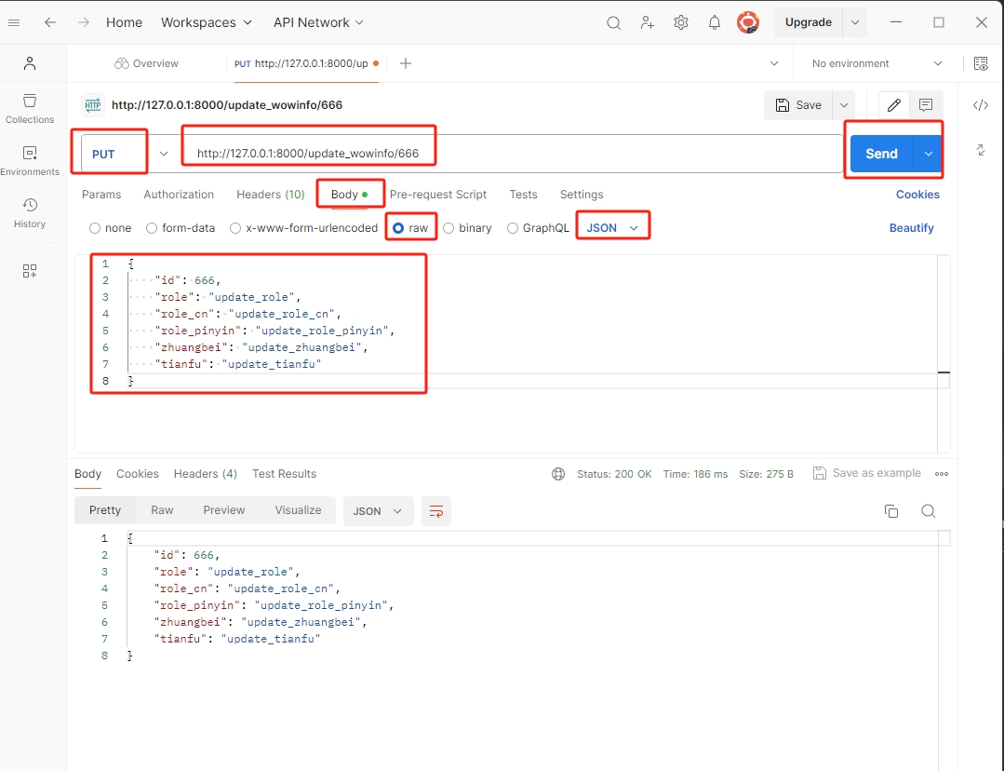This screenshot has height=771, width=1004.
Task: Open the user avatar menu
Action: coord(747,22)
